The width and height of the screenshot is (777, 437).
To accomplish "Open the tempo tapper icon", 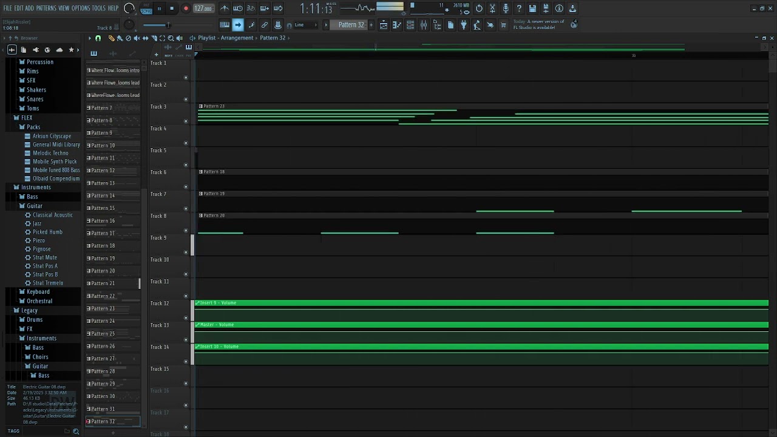I will (x=477, y=25).
